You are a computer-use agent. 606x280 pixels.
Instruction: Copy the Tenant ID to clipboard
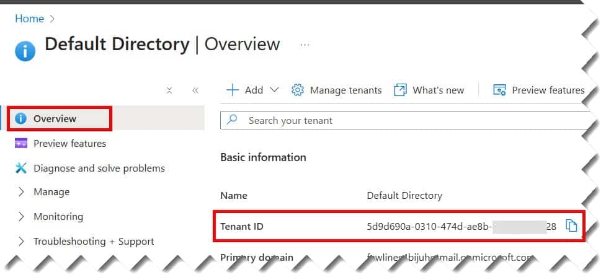tap(571, 226)
